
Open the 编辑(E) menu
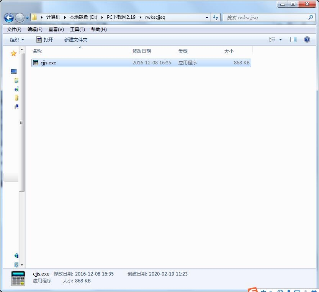click(35, 30)
